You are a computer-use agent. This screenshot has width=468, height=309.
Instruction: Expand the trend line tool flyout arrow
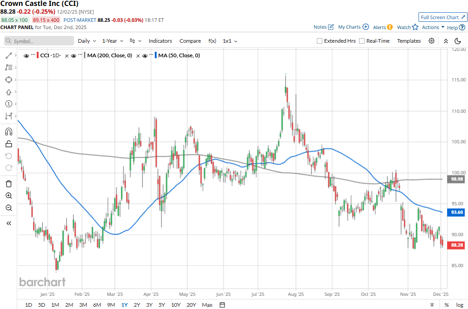click(15, 55)
